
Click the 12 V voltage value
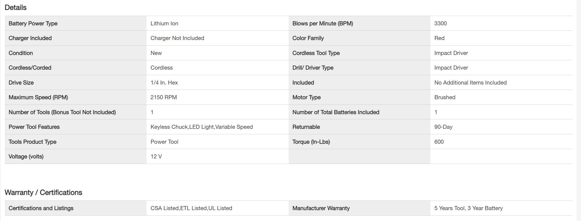pyautogui.click(x=156, y=156)
